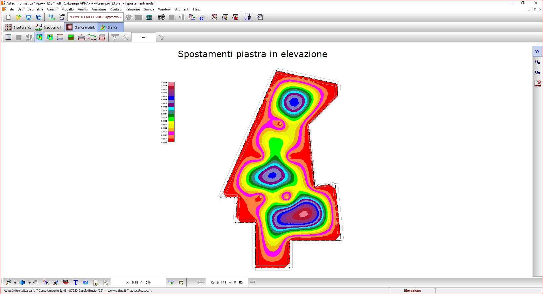Go to next load combination arrow
Viewport: 543px width, 294px height.
[253, 282]
